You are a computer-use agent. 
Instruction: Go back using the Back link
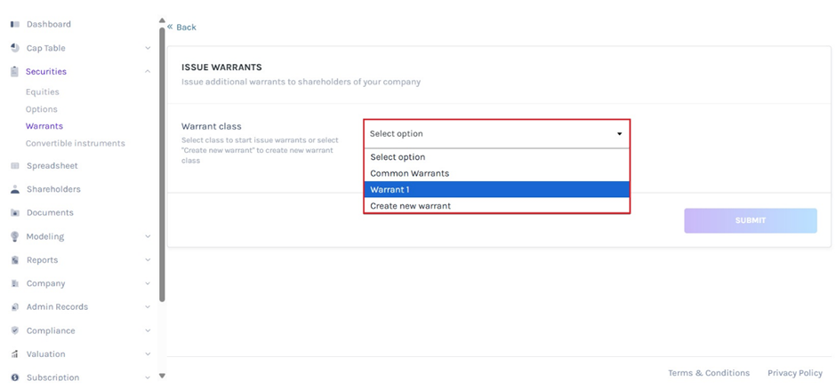pos(182,28)
